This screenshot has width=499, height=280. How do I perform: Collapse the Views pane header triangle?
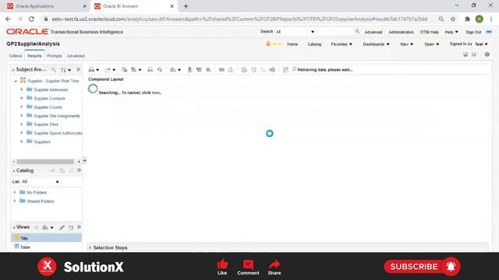pos(14,227)
